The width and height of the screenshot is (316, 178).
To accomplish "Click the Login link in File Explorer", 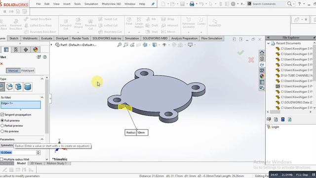I will 275,127.
